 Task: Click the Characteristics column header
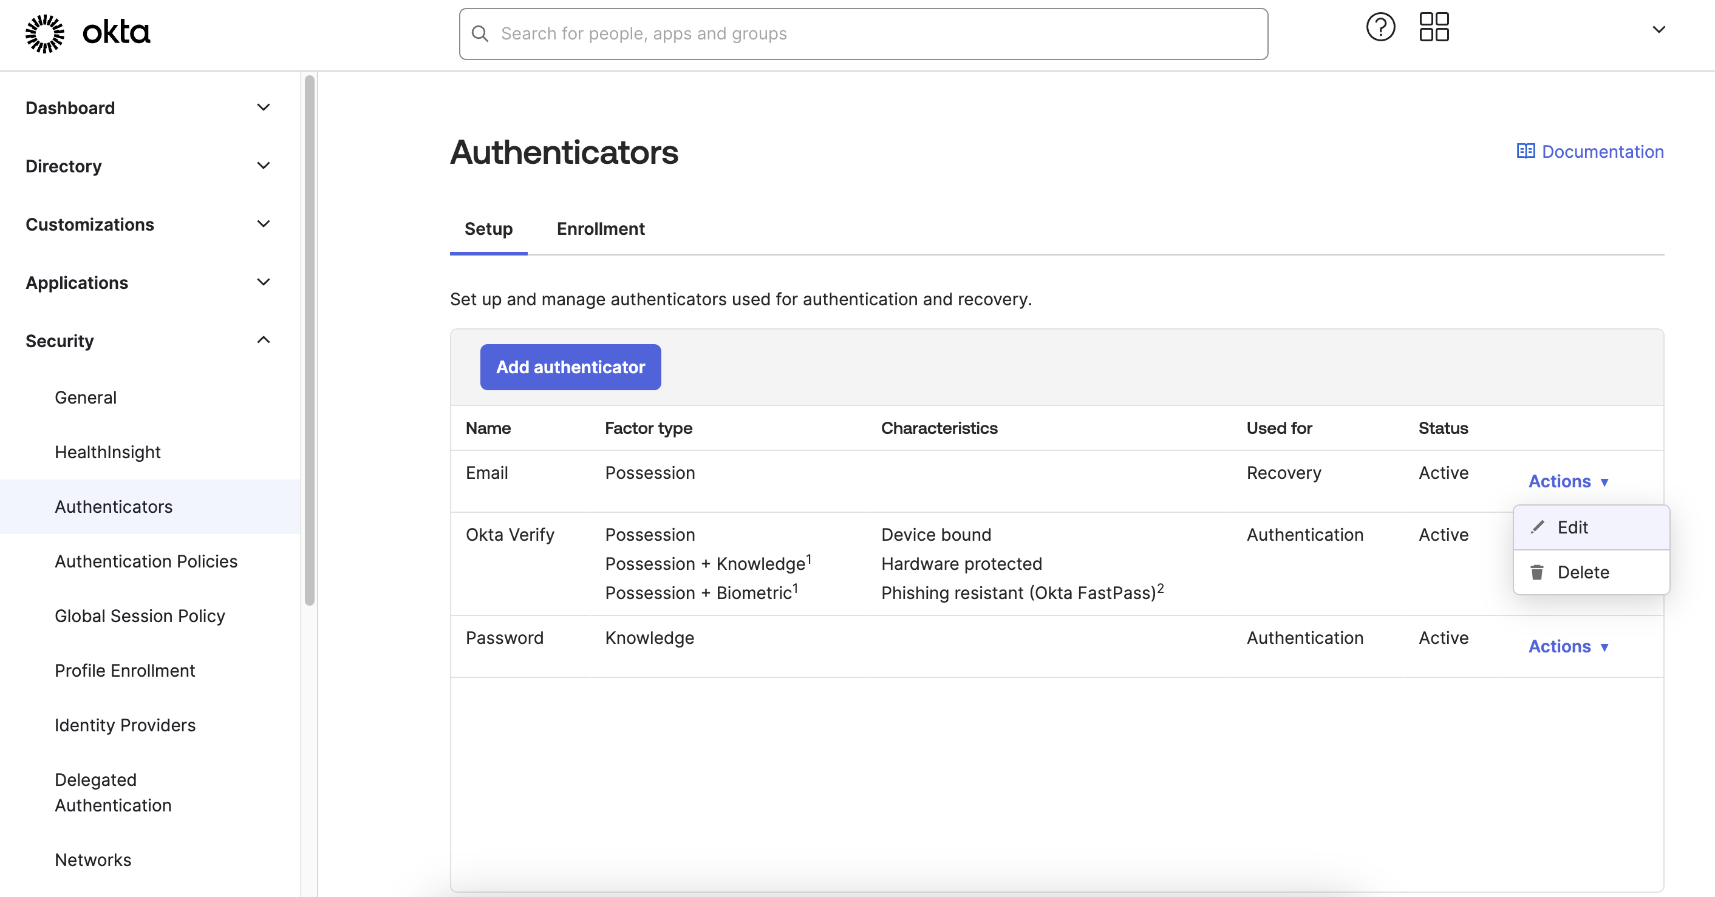click(939, 428)
